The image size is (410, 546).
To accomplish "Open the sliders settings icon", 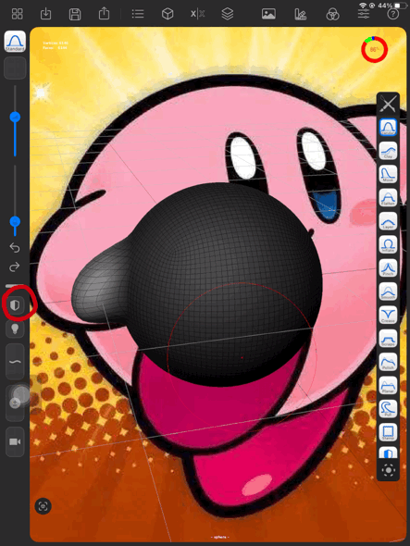I will coord(364,14).
